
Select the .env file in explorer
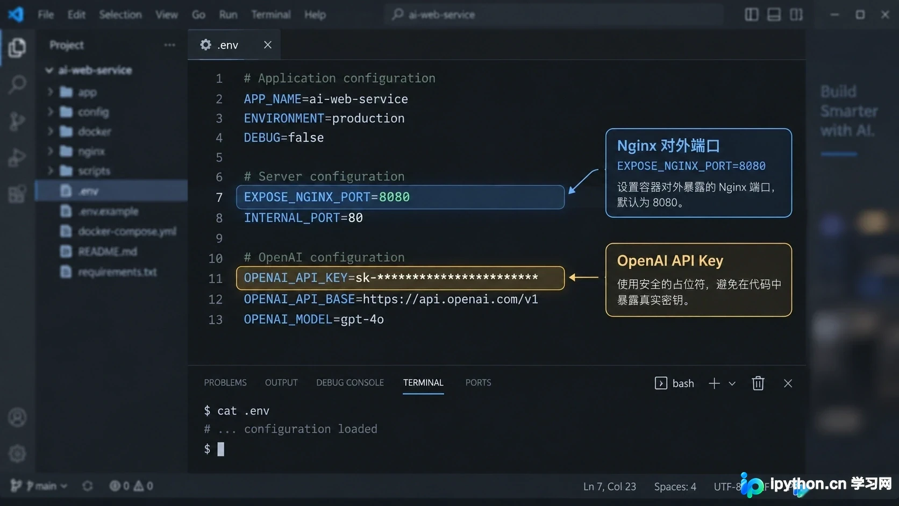point(111,191)
